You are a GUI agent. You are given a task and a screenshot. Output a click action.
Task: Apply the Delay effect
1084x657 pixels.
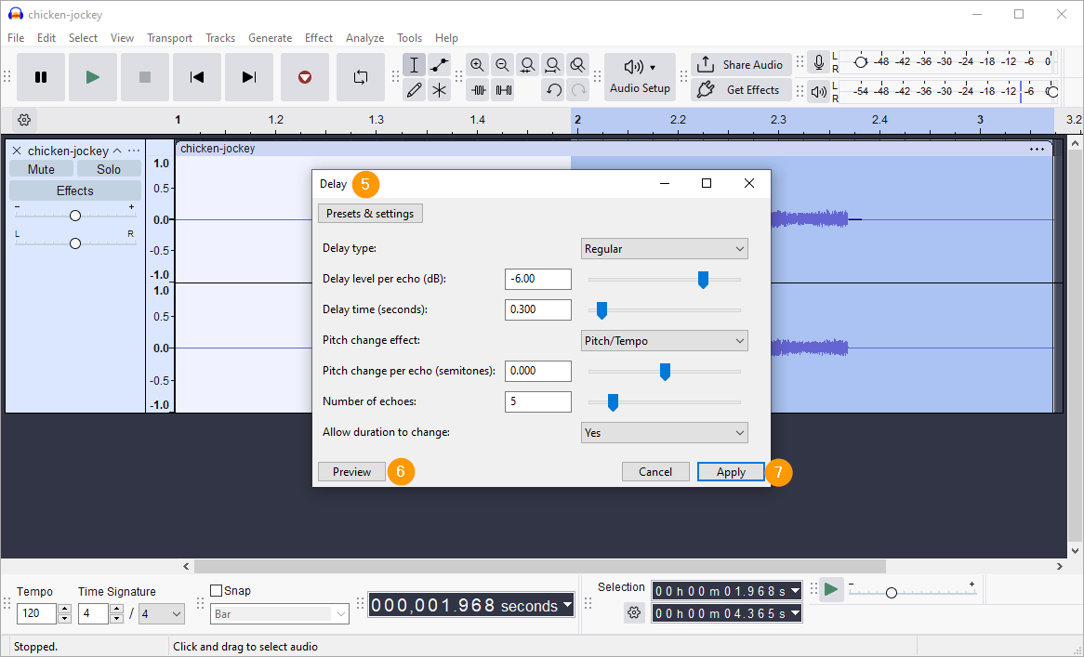731,472
